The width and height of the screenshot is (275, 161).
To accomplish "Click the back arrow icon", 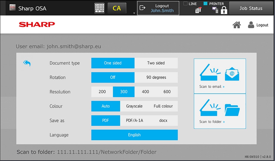I will (x=27, y=63).
